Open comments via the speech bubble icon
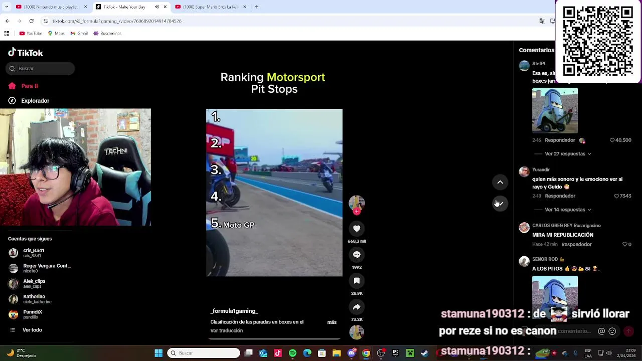 tap(357, 255)
